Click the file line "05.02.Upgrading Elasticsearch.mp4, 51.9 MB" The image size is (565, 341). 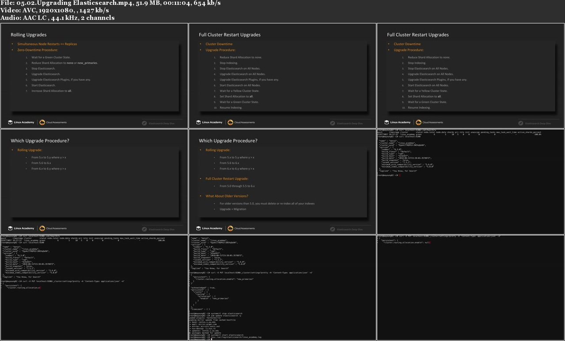click(x=110, y=3)
